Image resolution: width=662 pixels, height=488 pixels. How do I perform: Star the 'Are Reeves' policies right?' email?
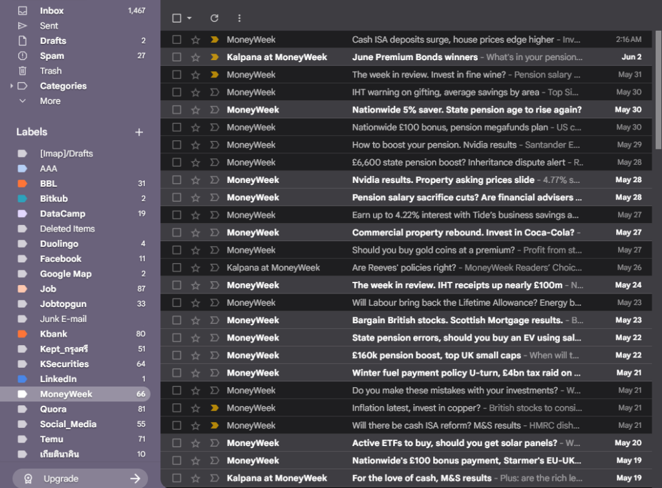pyautogui.click(x=195, y=268)
